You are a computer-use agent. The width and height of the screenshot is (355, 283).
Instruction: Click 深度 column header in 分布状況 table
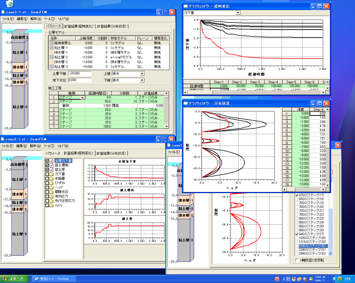[x=300, y=109]
